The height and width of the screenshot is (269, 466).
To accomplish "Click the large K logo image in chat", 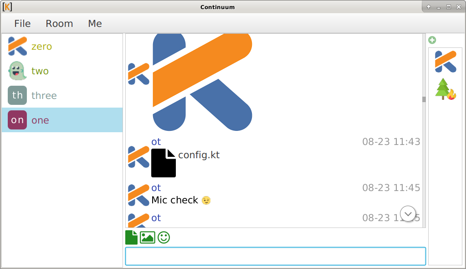I will [x=202, y=82].
